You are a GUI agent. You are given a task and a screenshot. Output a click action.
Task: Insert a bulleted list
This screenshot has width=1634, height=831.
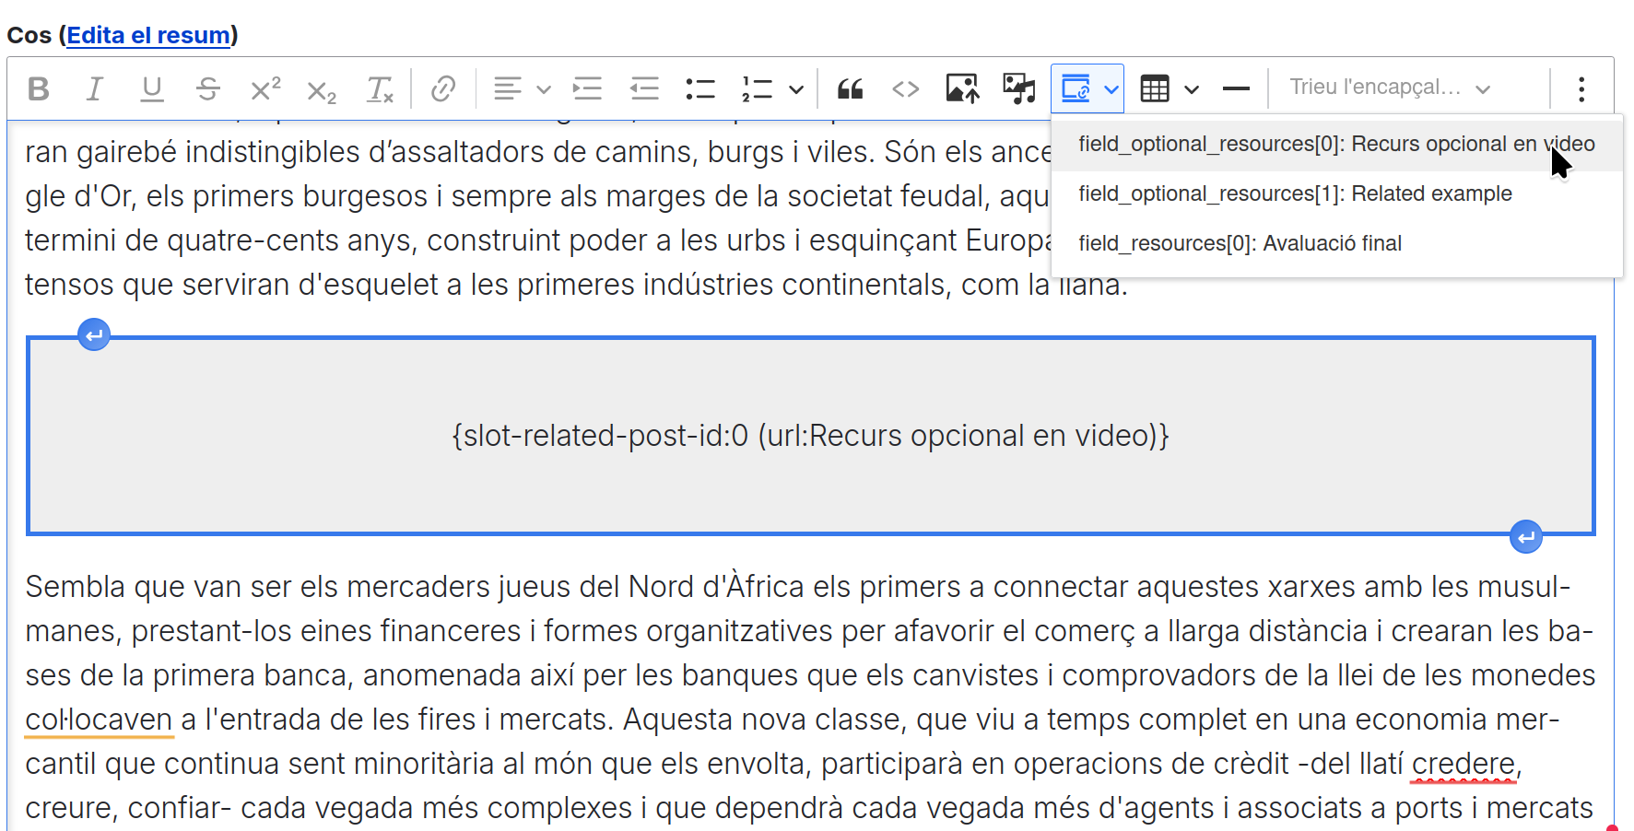point(700,89)
